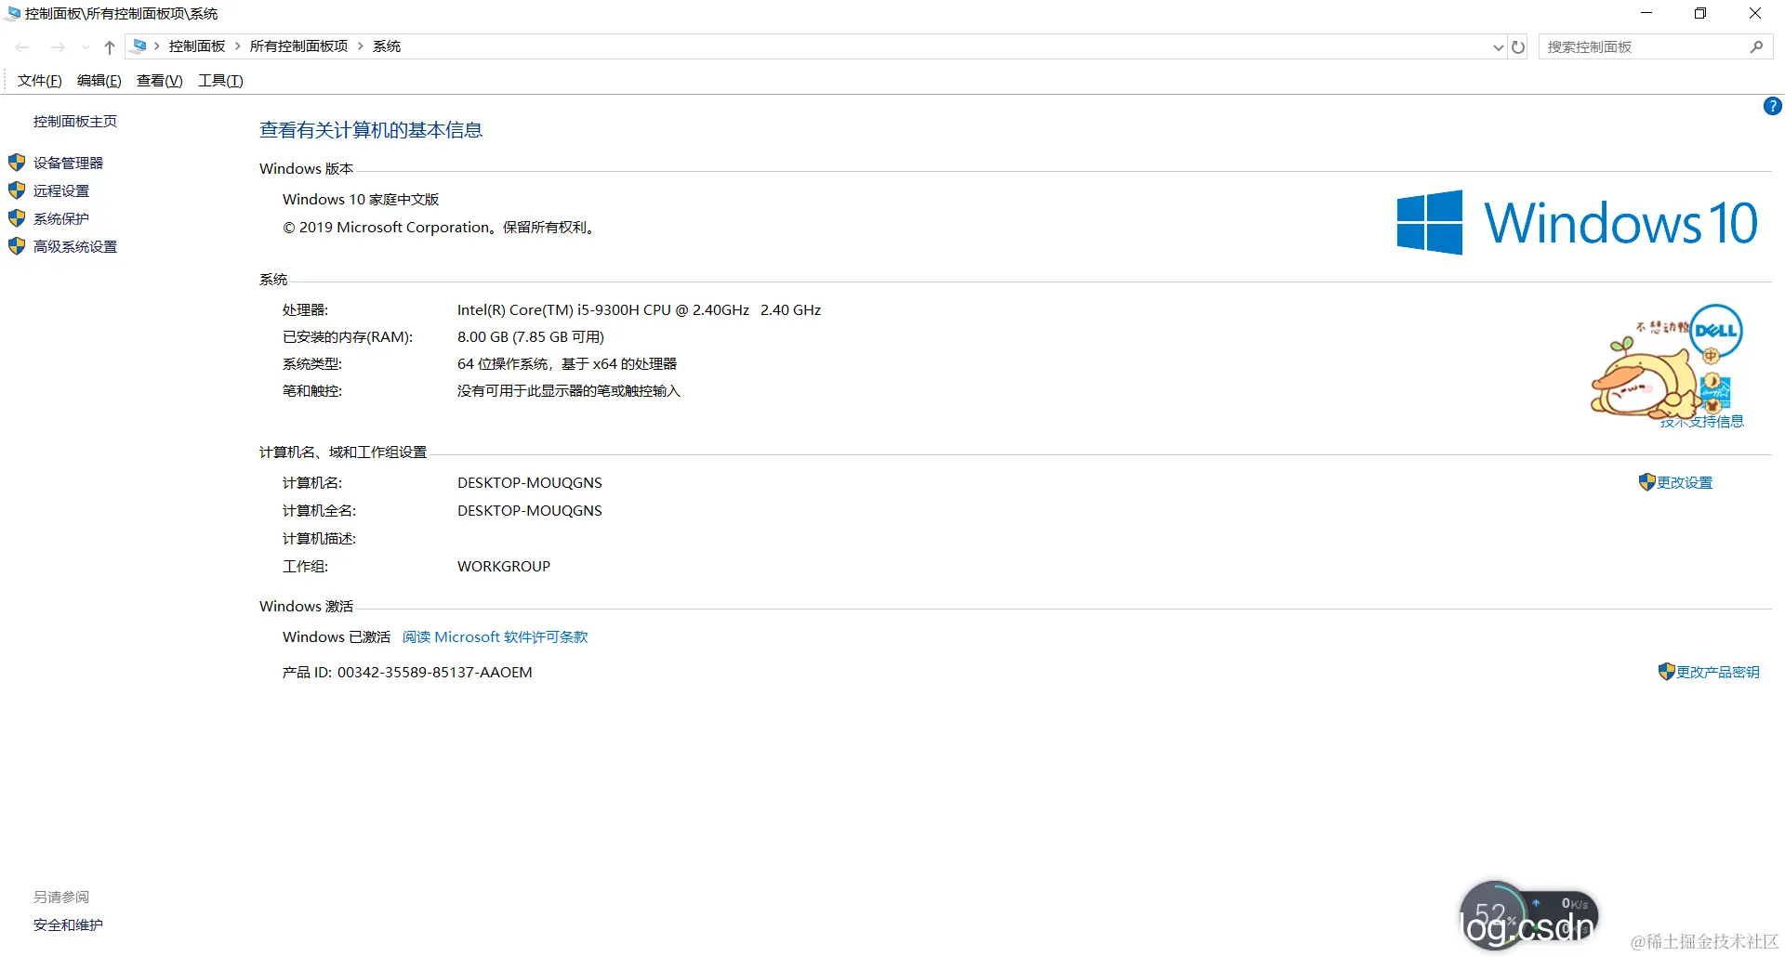The width and height of the screenshot is (1785, 957).
Task: Go forward with the right arrow button
Action: click(x=58, y=46)
